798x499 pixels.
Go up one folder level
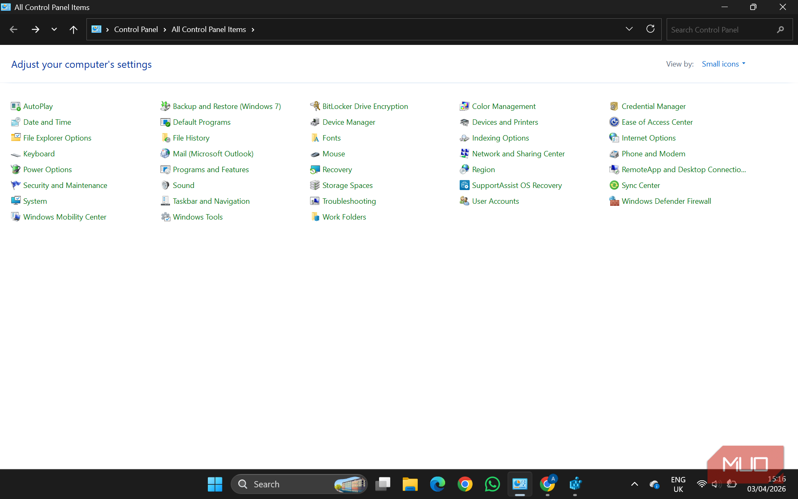(74, 30)
